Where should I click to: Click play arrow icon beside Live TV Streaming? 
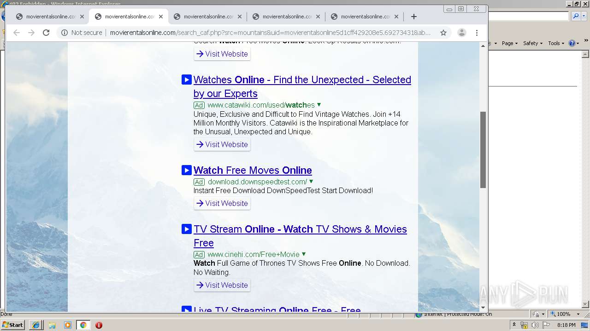pyautogui.click(x=187, y=310)
